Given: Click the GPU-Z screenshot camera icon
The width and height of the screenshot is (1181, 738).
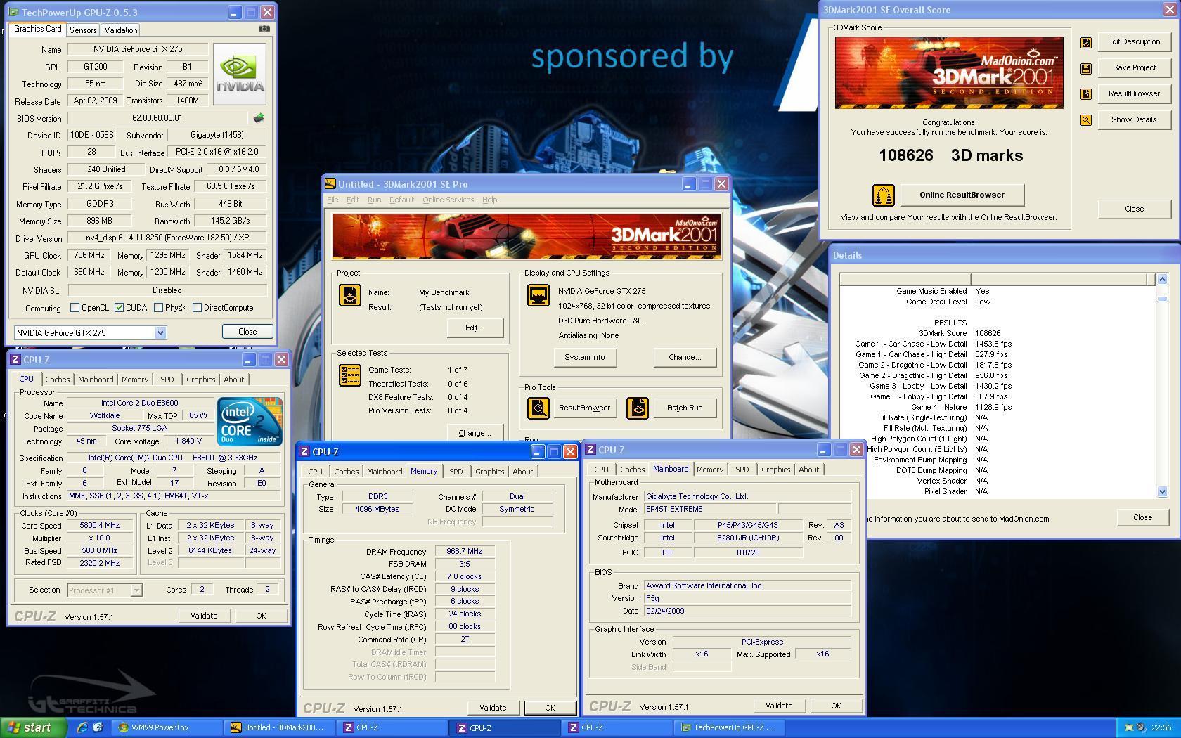Looking at the screenshot, I should click(264, 29).
